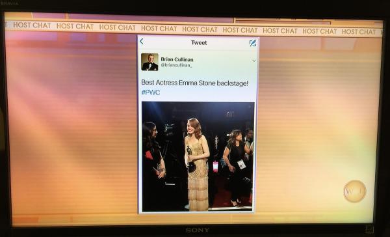The height and width of the screenshot is (237, 390).
Task: Follow the #PWC hashtag link
Action: coord(151,92)
